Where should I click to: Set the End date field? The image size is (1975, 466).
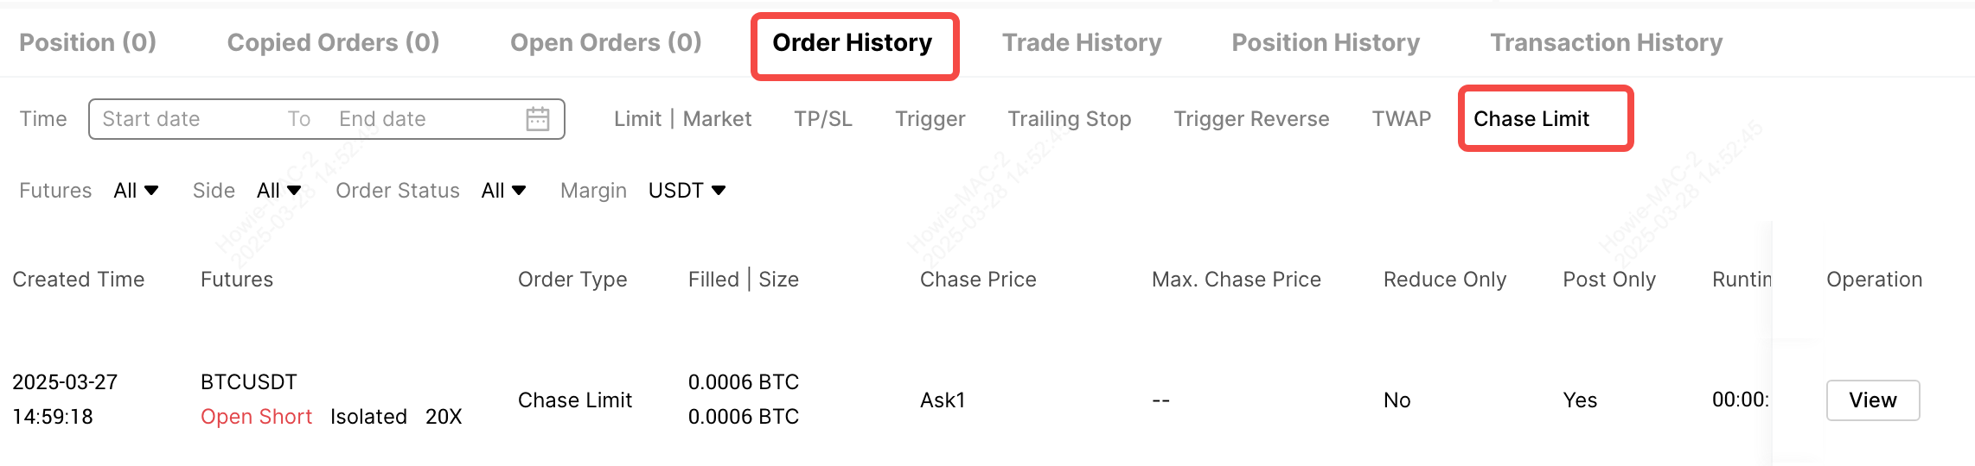[x=406, y=119]
